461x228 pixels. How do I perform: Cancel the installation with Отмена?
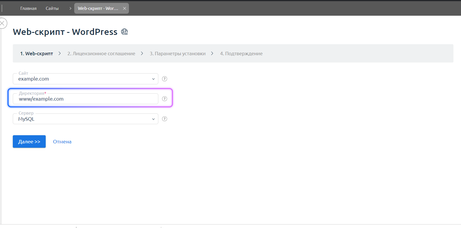point(62,142)
